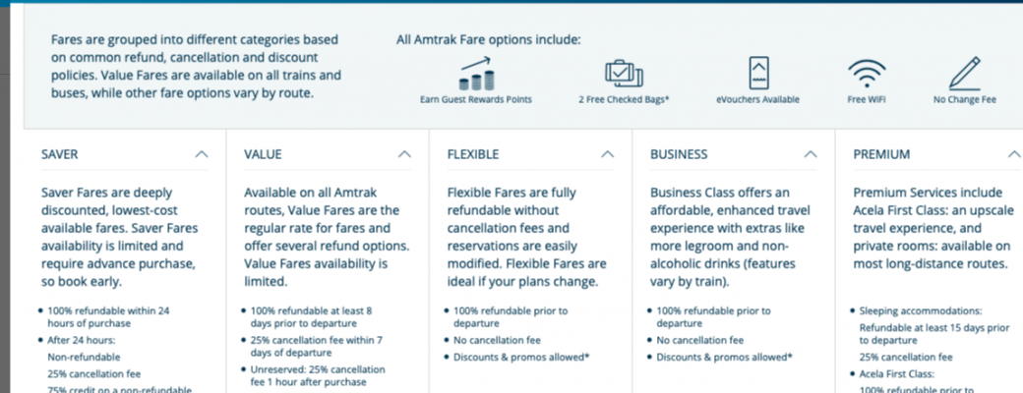Select the FLEXIBLE column heading
The width and height of the screenshot is (1023, 393).
click(473, 154)
